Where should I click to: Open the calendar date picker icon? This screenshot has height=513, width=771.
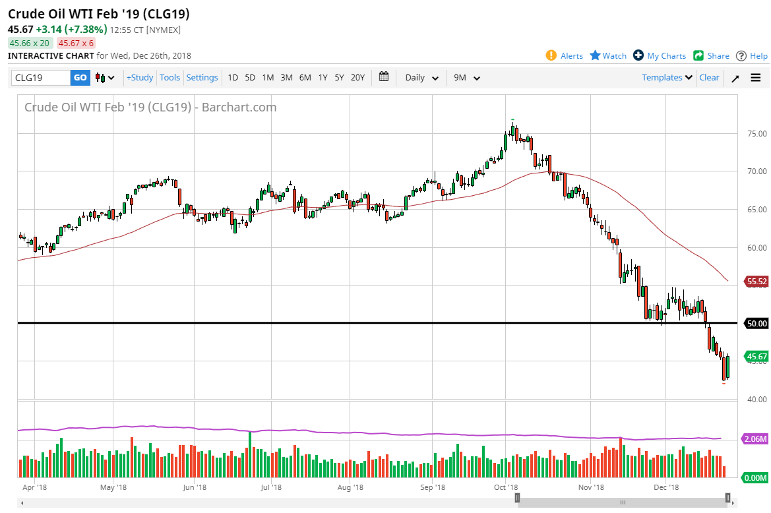(x=384, y=77)
